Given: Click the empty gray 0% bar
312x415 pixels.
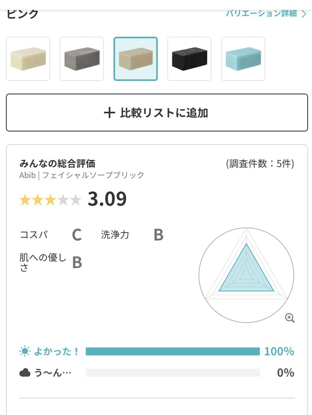Looking at the screenshot, I should pos(173,373).
